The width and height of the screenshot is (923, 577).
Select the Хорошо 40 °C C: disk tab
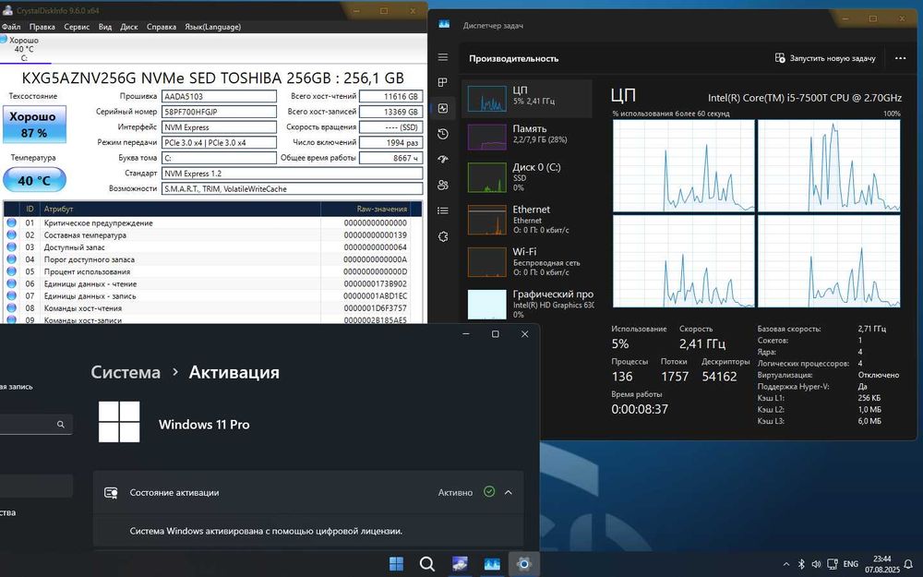(x=24, y=49)
